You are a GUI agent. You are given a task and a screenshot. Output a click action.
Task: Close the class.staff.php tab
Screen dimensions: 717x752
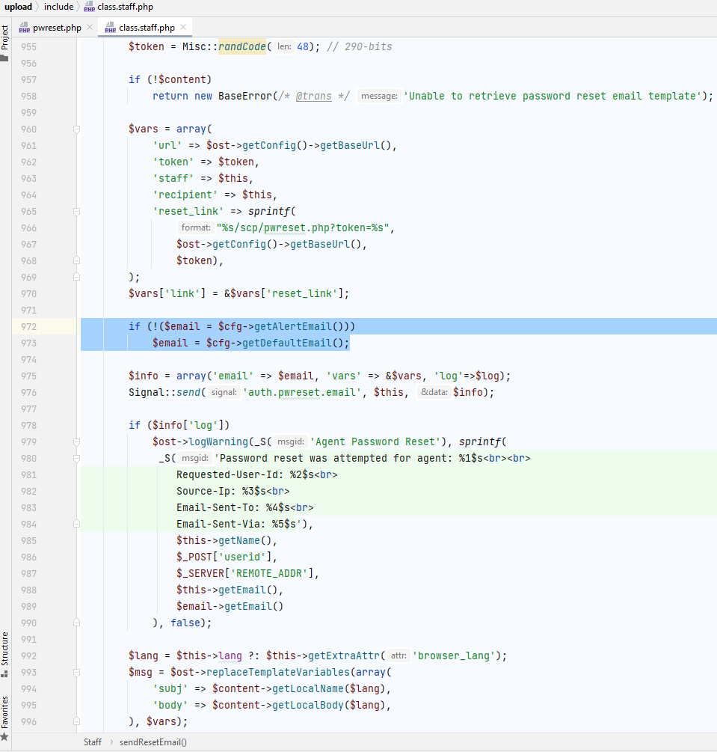(x=183, y=28)
